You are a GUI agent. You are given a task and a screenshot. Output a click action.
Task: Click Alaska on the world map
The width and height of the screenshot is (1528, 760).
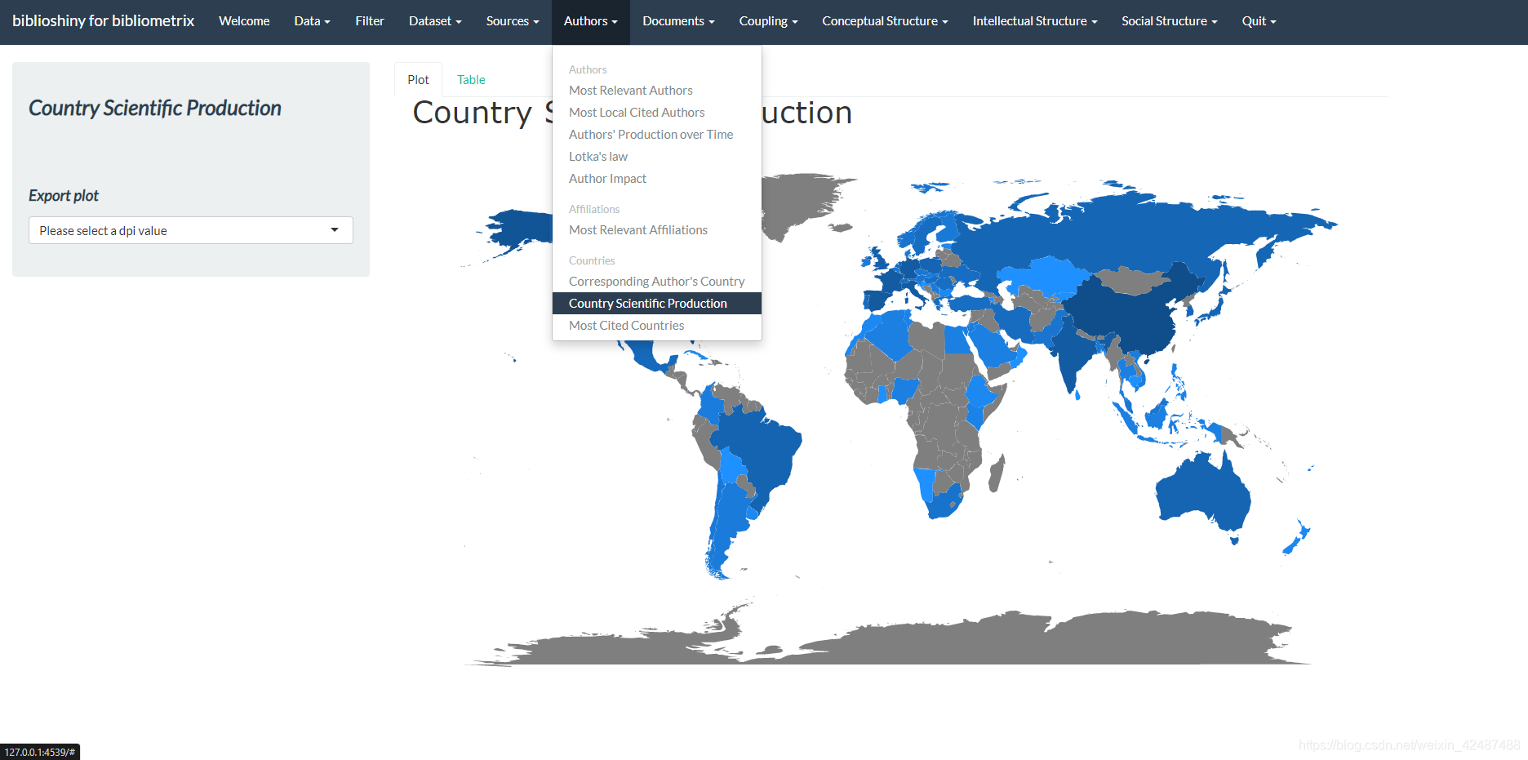[522, 229]
